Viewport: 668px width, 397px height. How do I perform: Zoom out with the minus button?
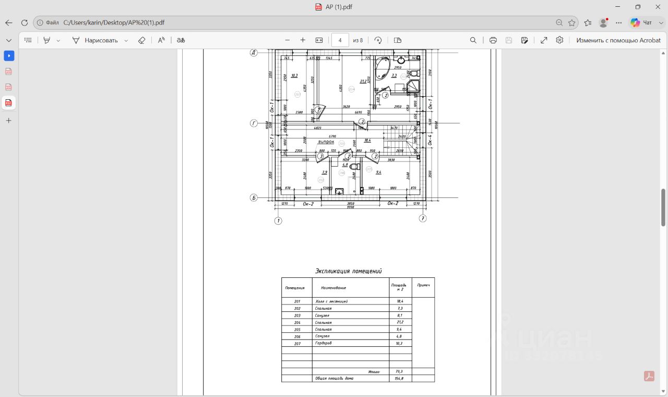pos(287,40)
